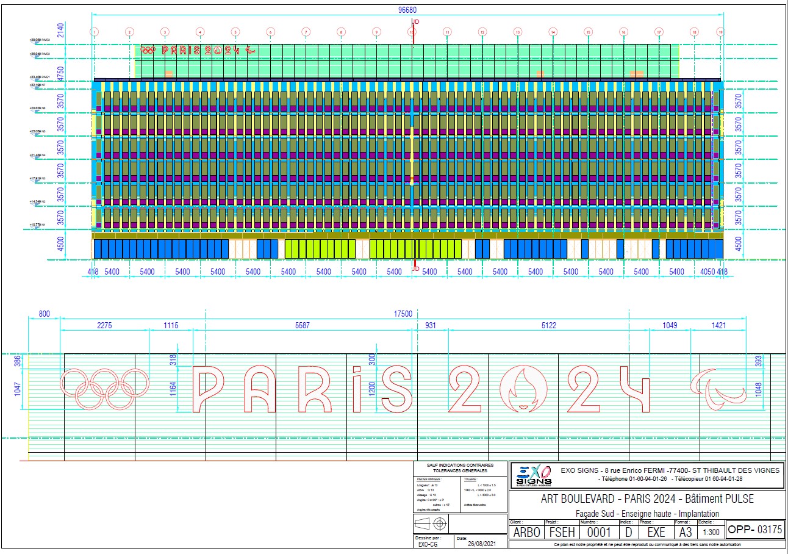
Task: Select grid axis bubble 19
Action: click(x=720, y=31)
